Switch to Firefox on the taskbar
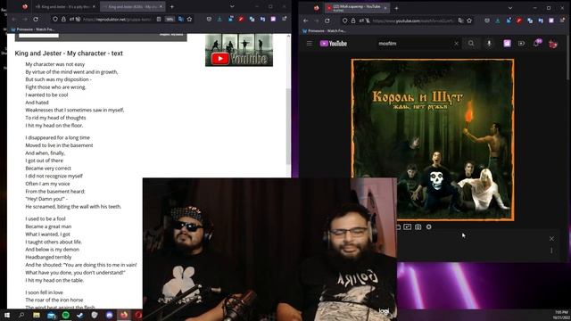 [124, 315]
